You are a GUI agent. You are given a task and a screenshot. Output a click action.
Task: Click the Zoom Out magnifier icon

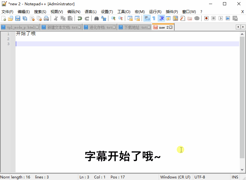coord(120,18)
